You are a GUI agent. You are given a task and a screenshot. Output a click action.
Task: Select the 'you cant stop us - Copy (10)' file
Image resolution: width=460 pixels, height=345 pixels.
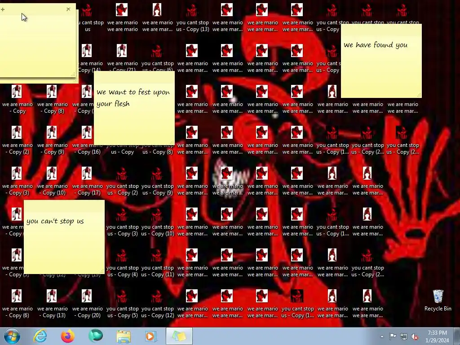pos(157,222)
